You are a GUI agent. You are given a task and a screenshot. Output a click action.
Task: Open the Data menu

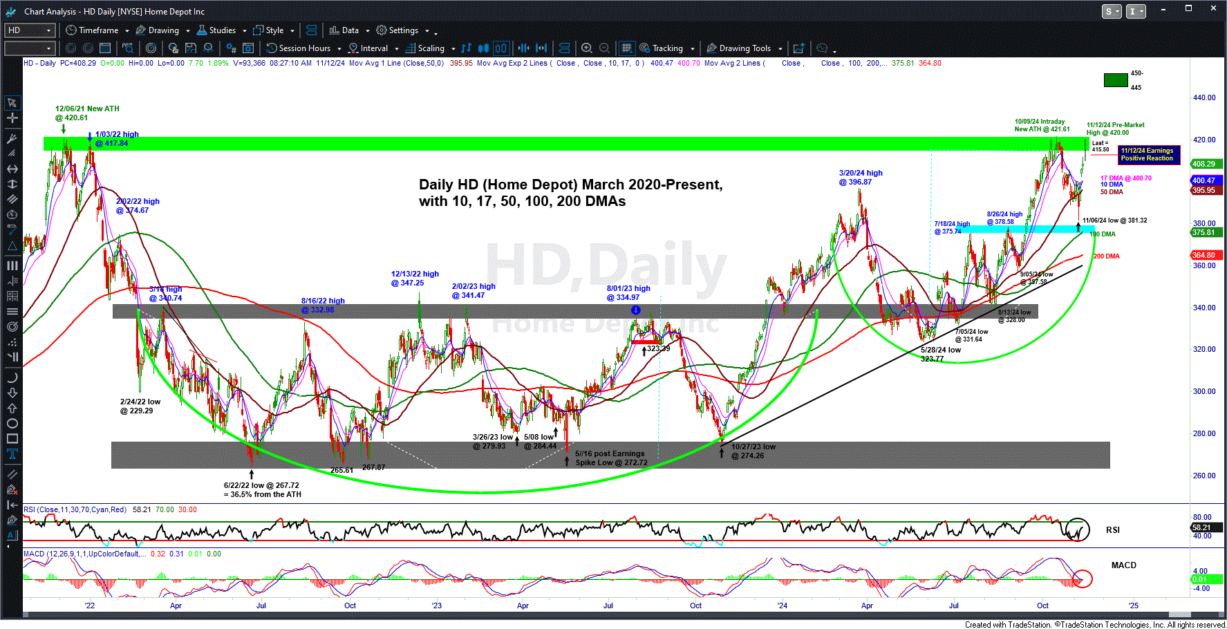[x=344, y=30]
